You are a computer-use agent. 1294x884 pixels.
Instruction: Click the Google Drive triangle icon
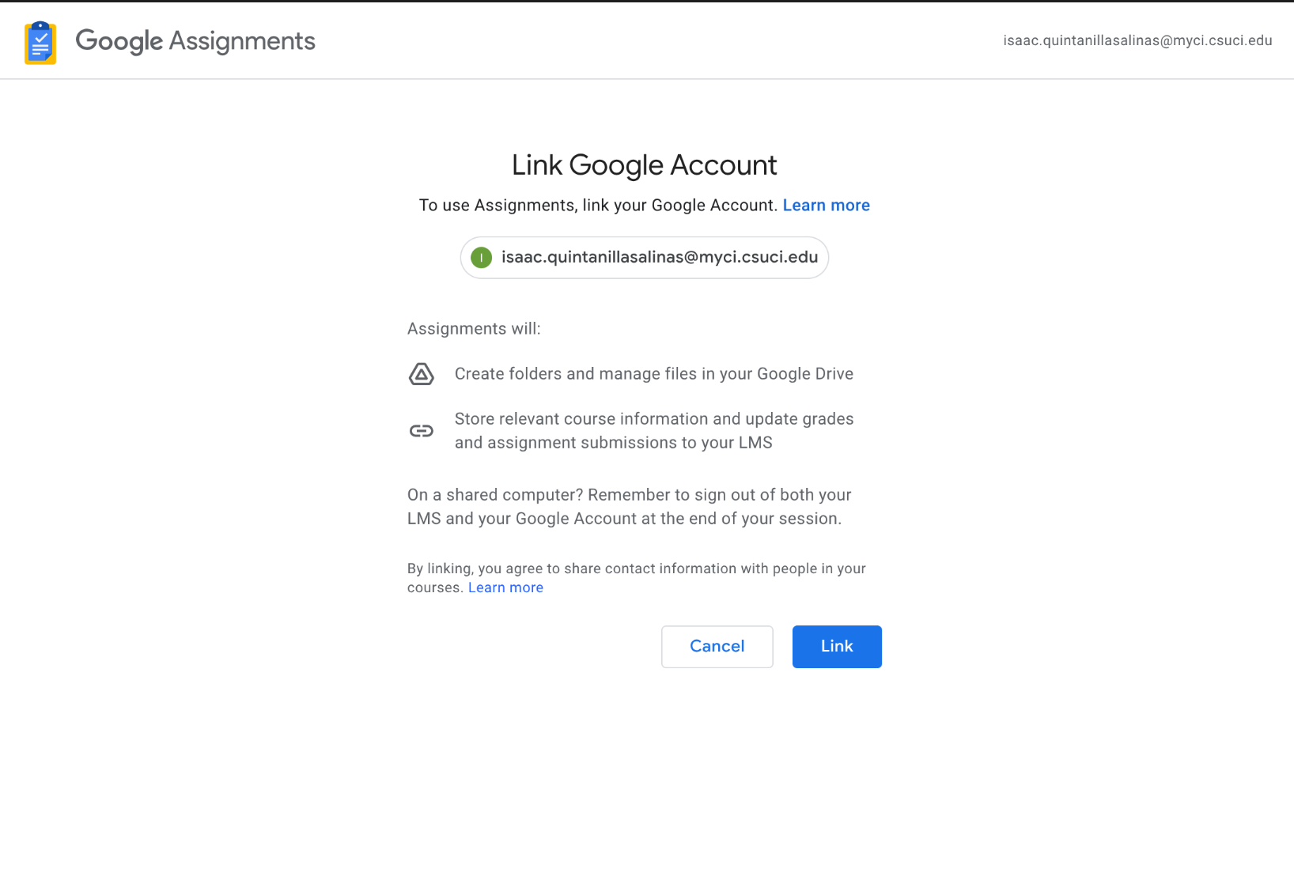coord(421,374)
